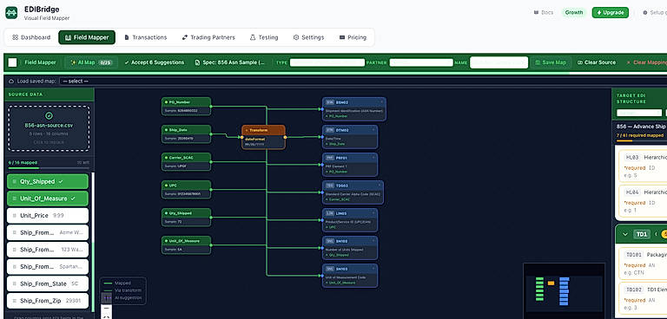Viewport: 667px width, 319px height.
Task: Click the EDIBridge logo icon
Action: click(x=11, y=13)
